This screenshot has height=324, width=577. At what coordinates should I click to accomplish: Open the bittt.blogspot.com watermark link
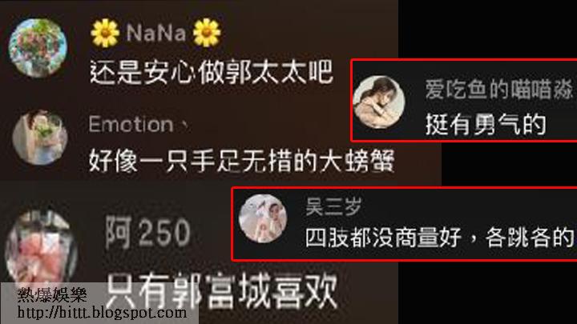tap(102, 313)
